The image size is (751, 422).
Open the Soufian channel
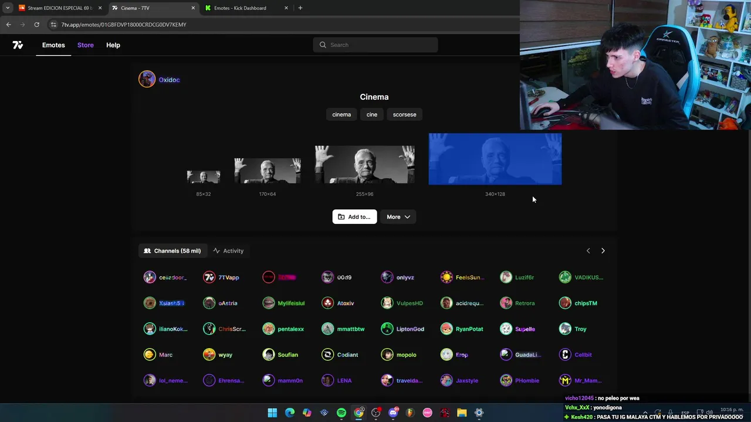[280, 355]
